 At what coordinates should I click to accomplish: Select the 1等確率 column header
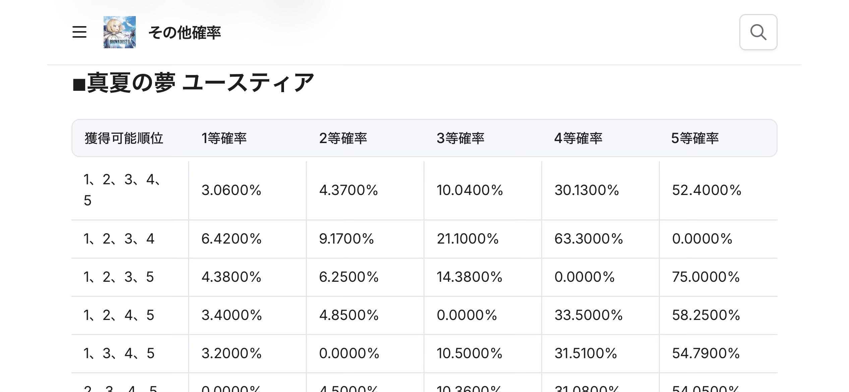224,138
